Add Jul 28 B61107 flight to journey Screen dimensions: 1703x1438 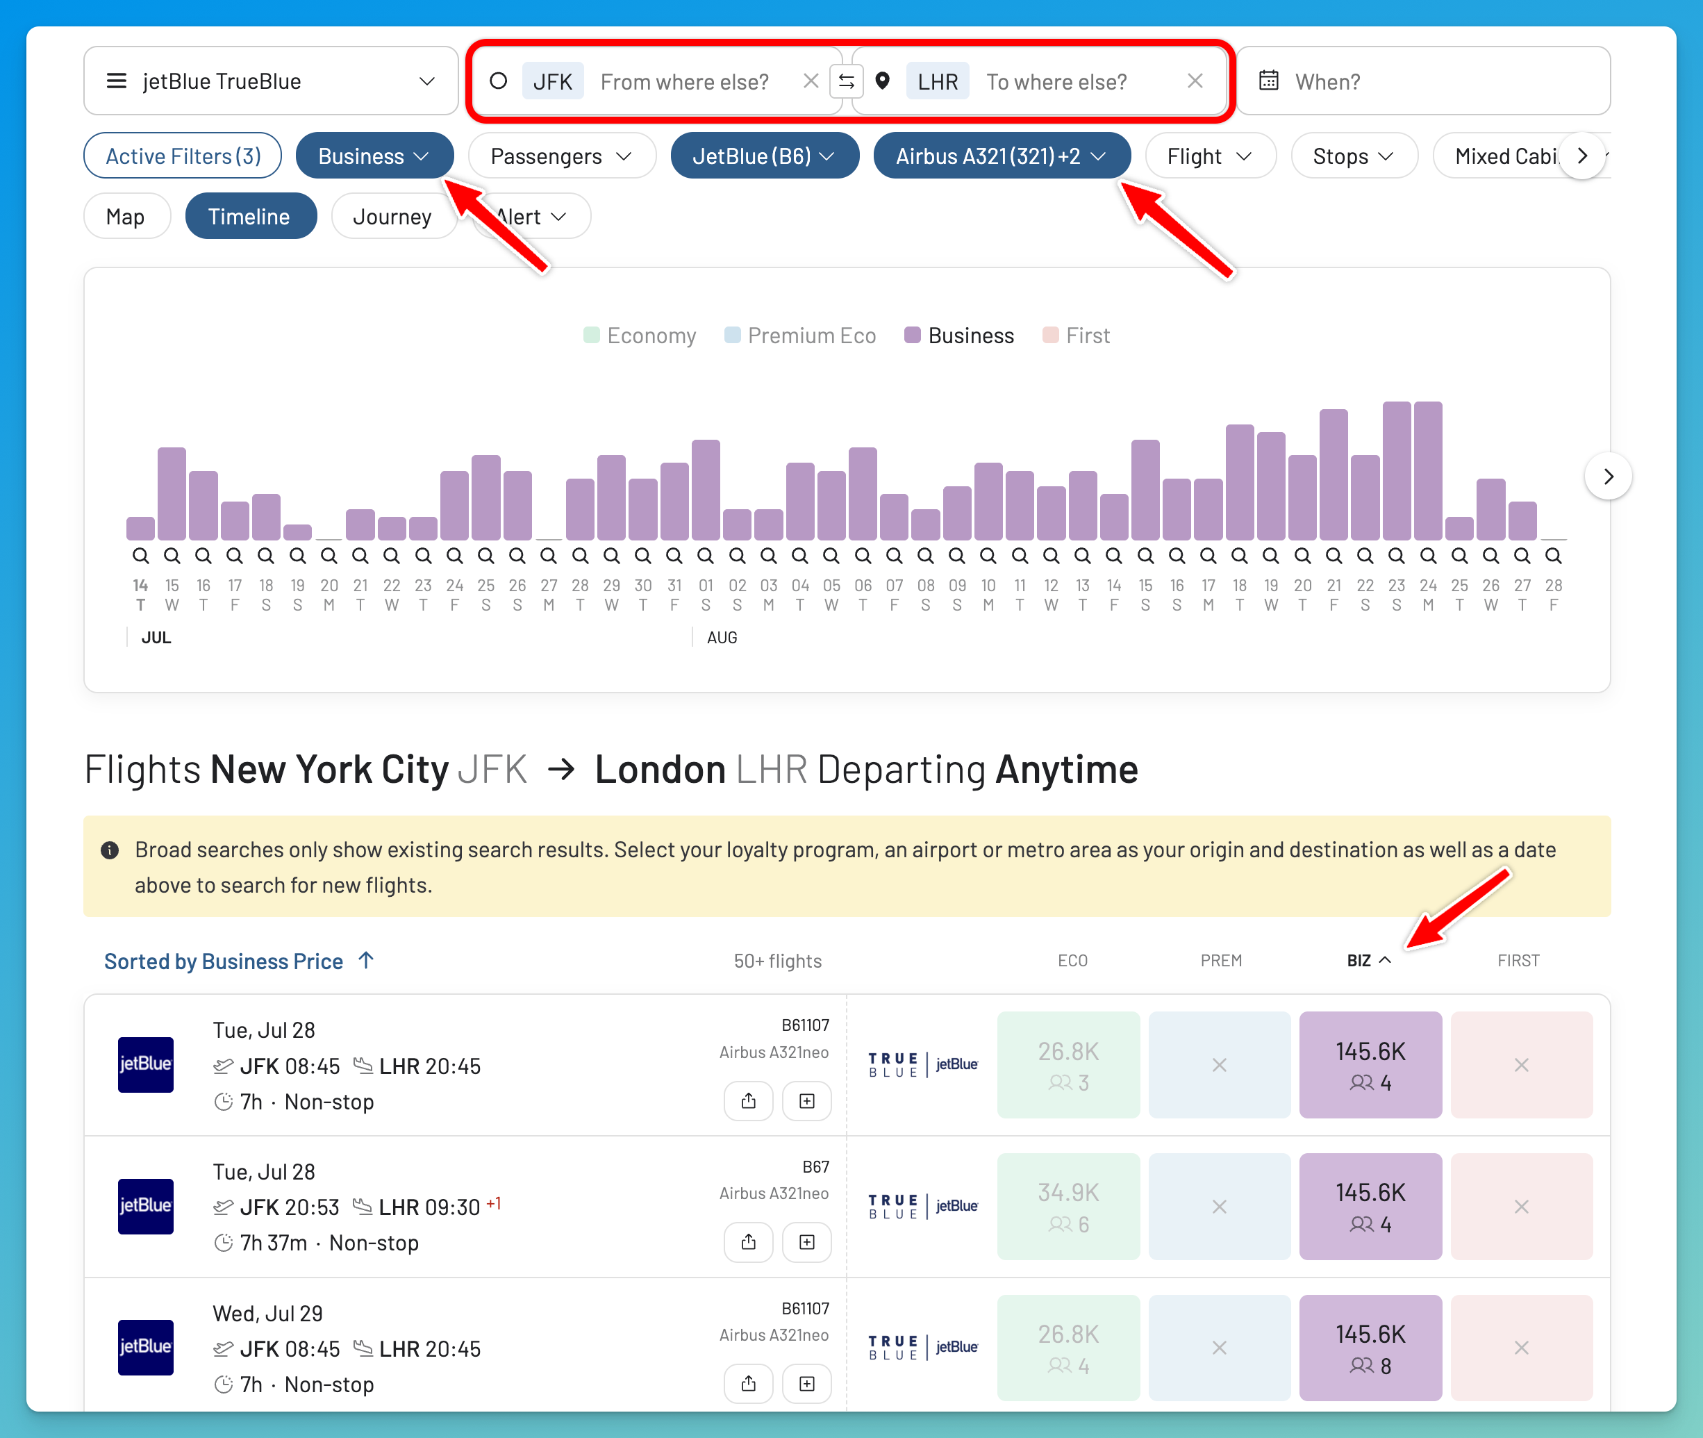pyautogui.click(x=806, y=1101)
